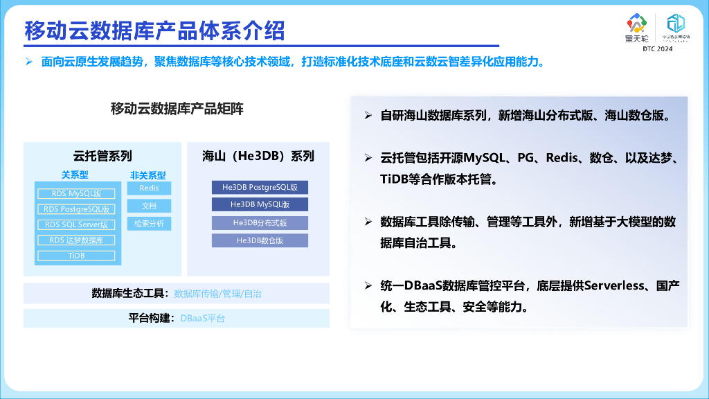Click the He3DB PostgreSQL版 block
Viewport: 709px width, 399px height.
(x=260, y=187)
